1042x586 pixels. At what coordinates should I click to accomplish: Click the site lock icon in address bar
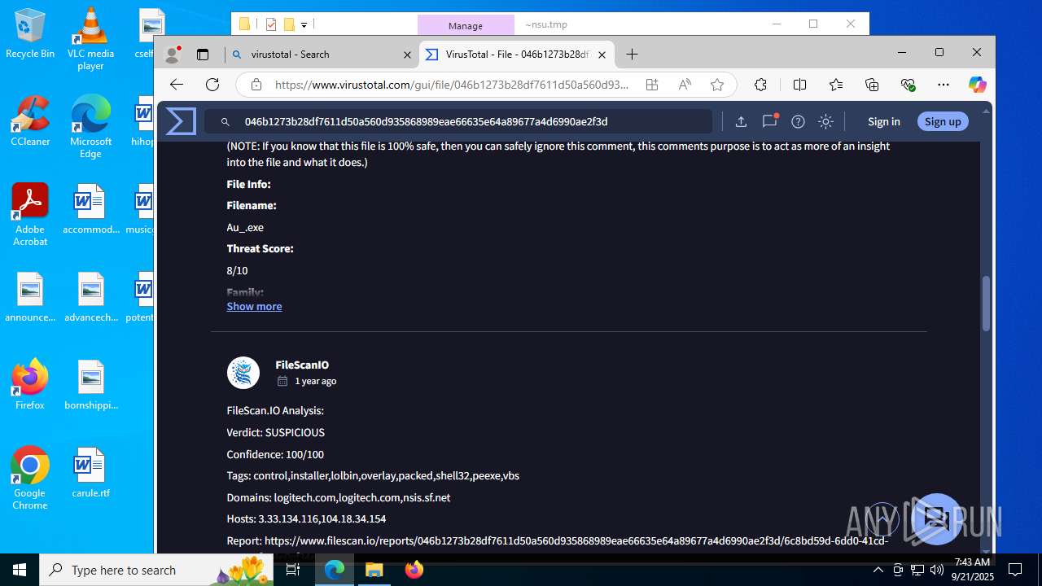click(256, 85)
